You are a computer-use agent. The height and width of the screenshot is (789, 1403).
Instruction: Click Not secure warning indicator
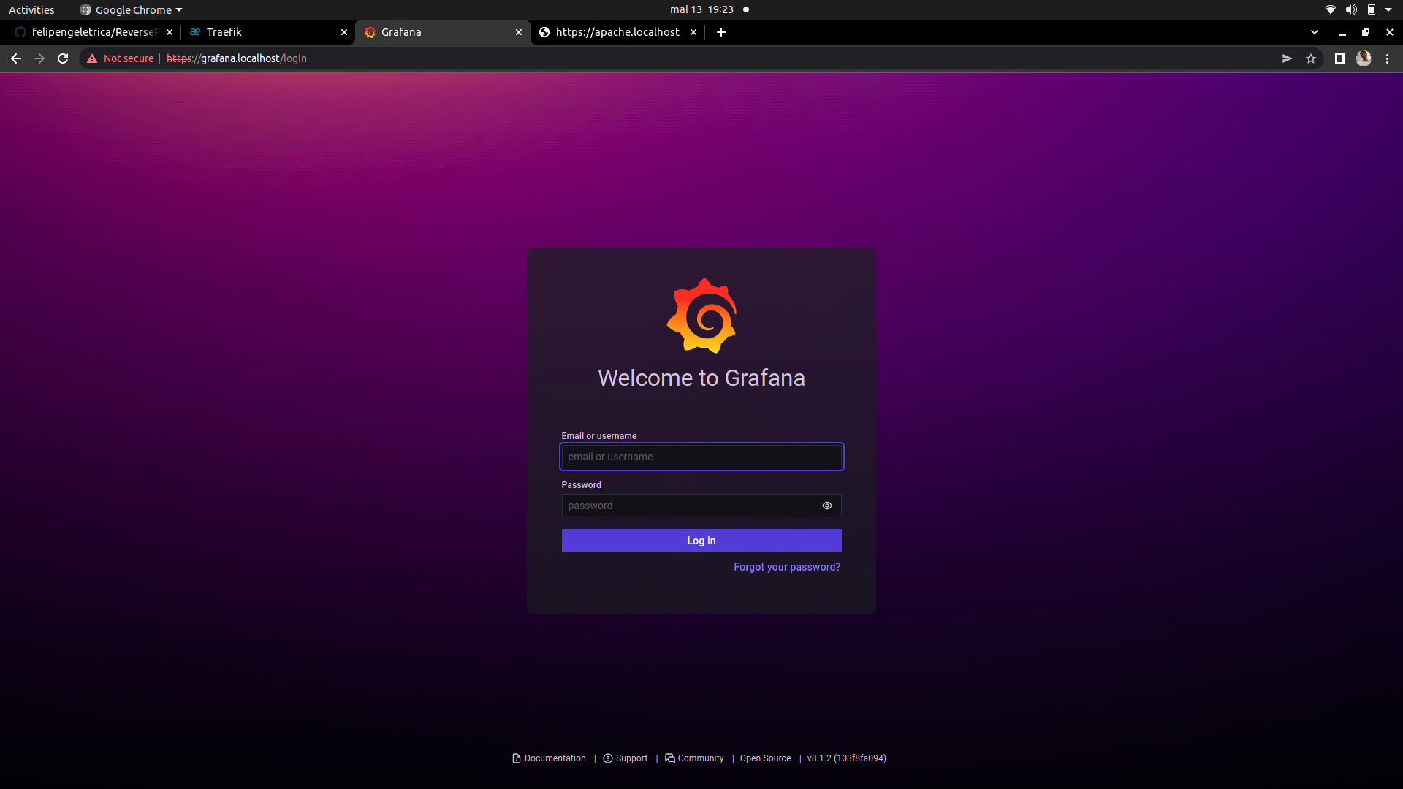121,58
